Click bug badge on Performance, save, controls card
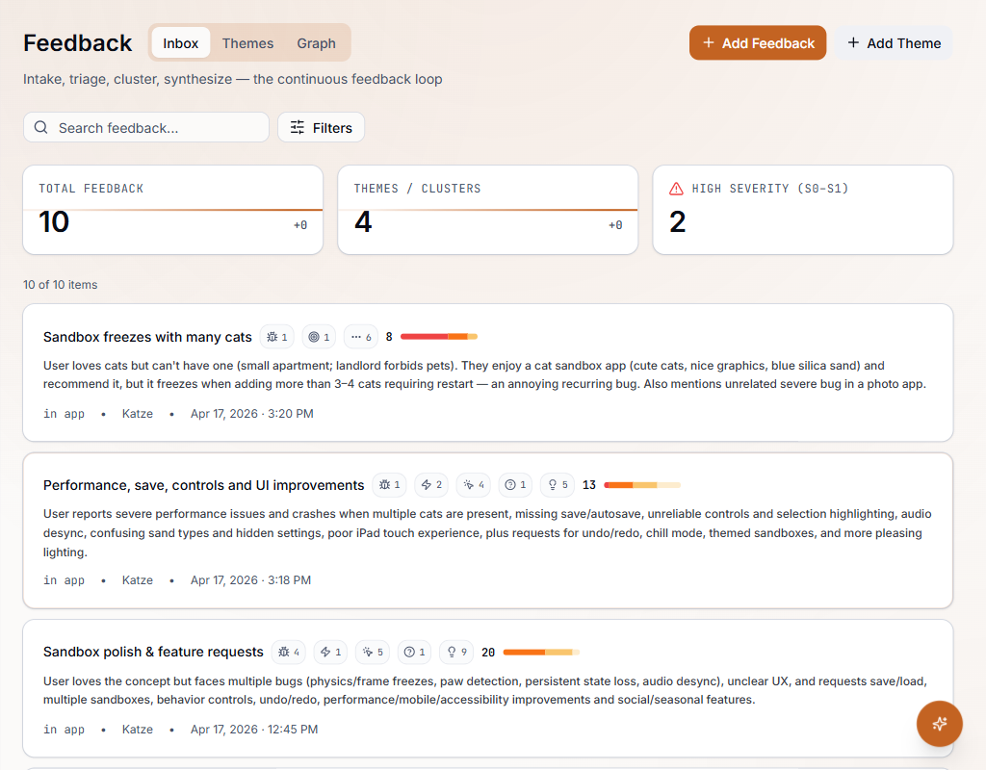986x770 pixels. (x=389, y=485)
